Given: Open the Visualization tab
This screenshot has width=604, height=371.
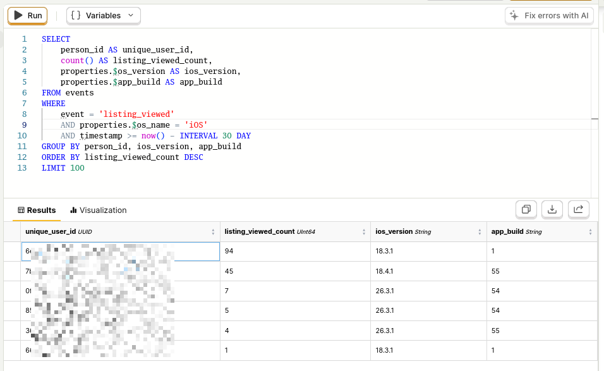Looking at the screenshot, I should 98,210.
